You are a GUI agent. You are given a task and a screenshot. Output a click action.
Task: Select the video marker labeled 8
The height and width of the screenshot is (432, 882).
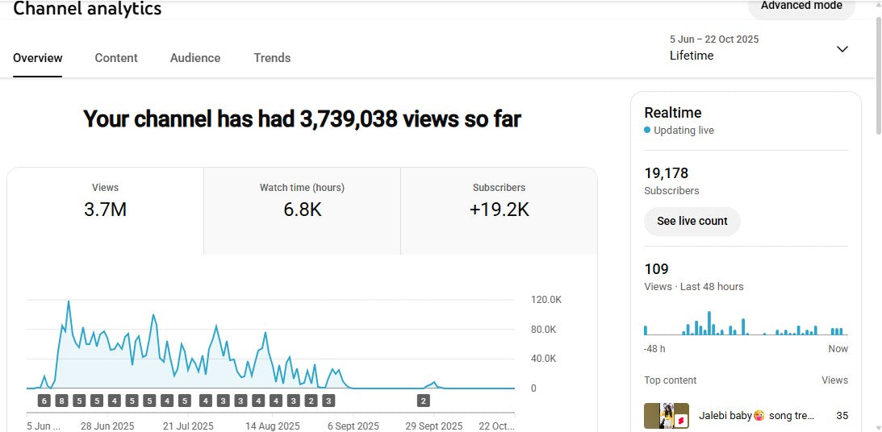[61, 401]
